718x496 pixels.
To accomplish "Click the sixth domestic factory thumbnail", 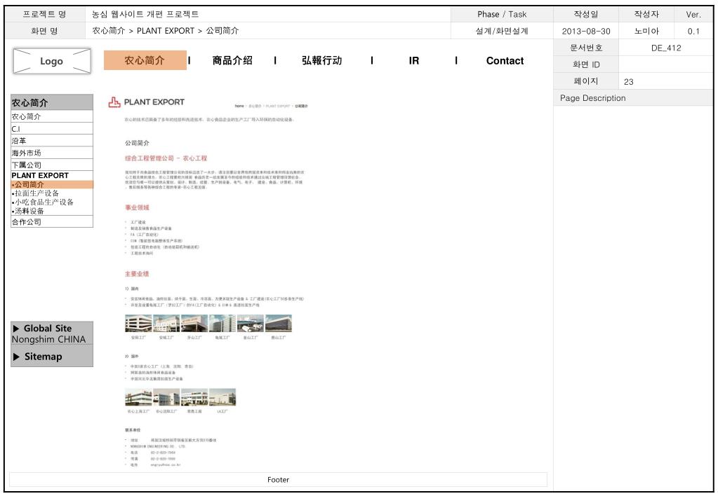I will [x=279, y=323].
